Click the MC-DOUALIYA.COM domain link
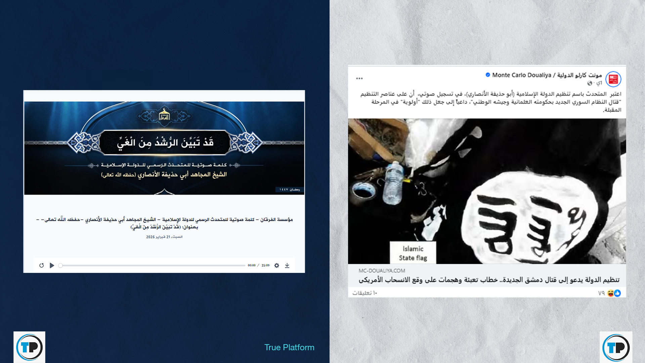The width and height of the screenshot is (645, 363). 382,271
